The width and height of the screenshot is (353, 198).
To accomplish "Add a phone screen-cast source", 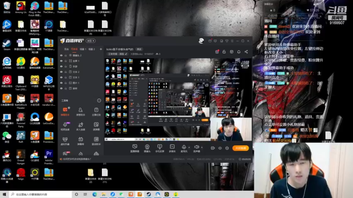I will [160, 148].
